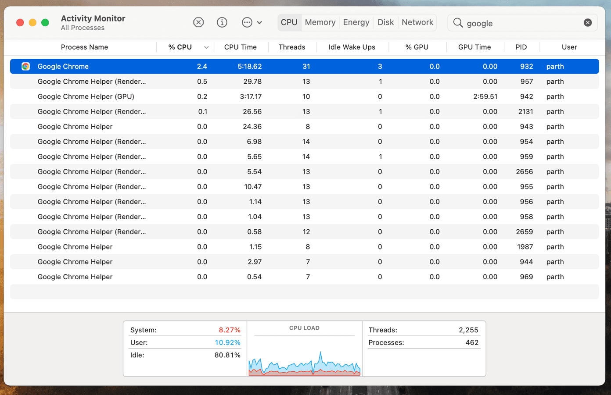611x395 pixels.
Task: Click the search field containing google
Action: pos(522,23)
